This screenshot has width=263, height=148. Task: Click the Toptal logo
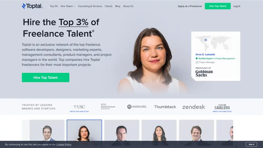tap(32, 6)
